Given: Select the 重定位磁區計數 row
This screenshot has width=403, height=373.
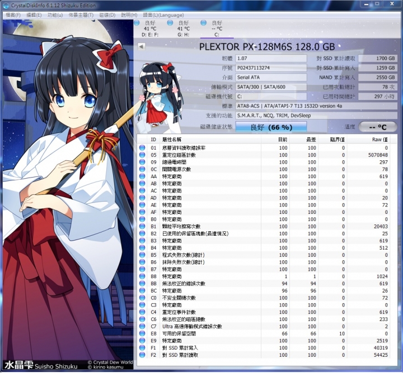Looking at the screenshot, I should 264,155.
